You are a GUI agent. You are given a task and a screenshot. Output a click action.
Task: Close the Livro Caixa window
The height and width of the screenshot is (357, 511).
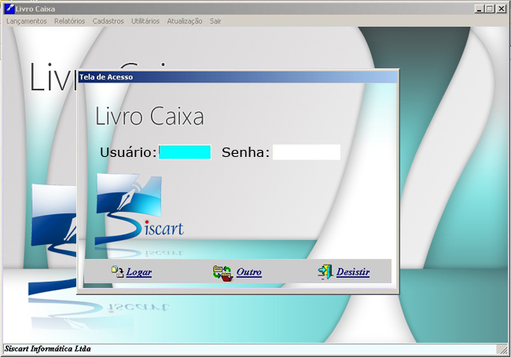[x=502, y=9]
